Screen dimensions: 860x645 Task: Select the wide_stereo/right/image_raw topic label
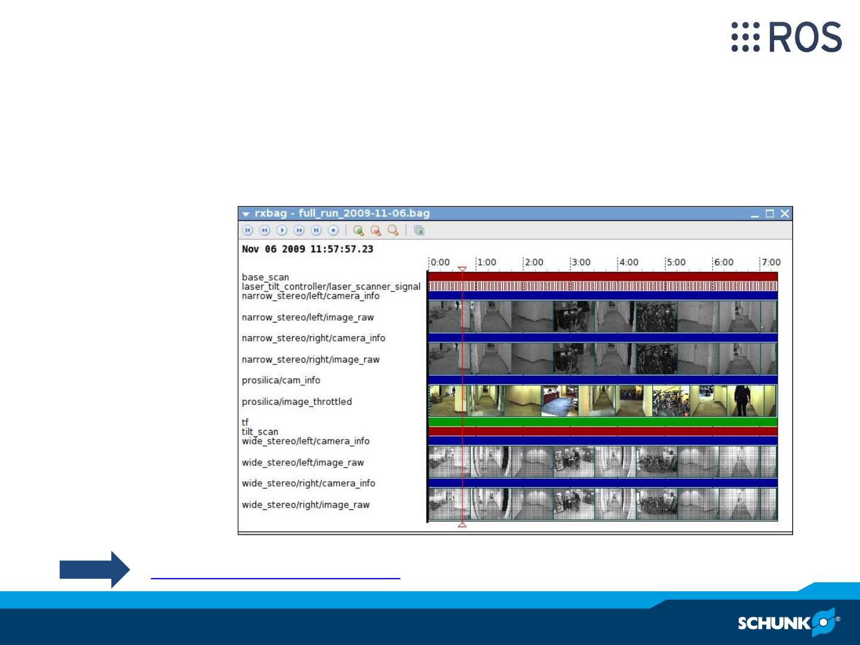306,505
